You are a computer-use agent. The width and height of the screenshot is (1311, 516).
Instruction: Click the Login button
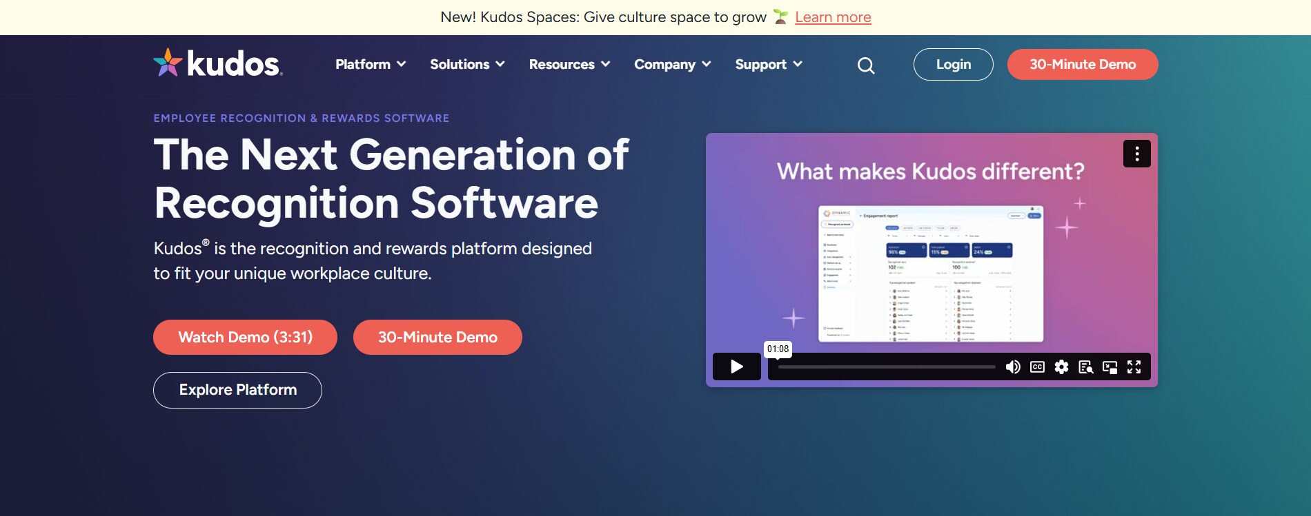point(954,64)
